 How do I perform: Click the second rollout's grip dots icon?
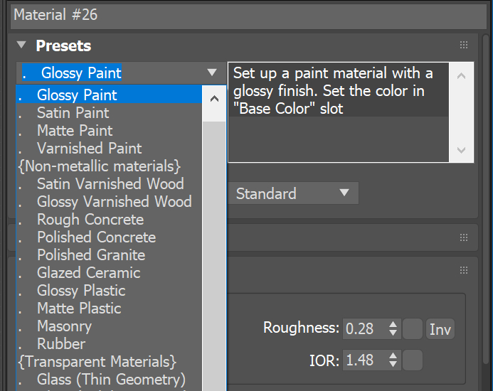click(x=463, y=237)
